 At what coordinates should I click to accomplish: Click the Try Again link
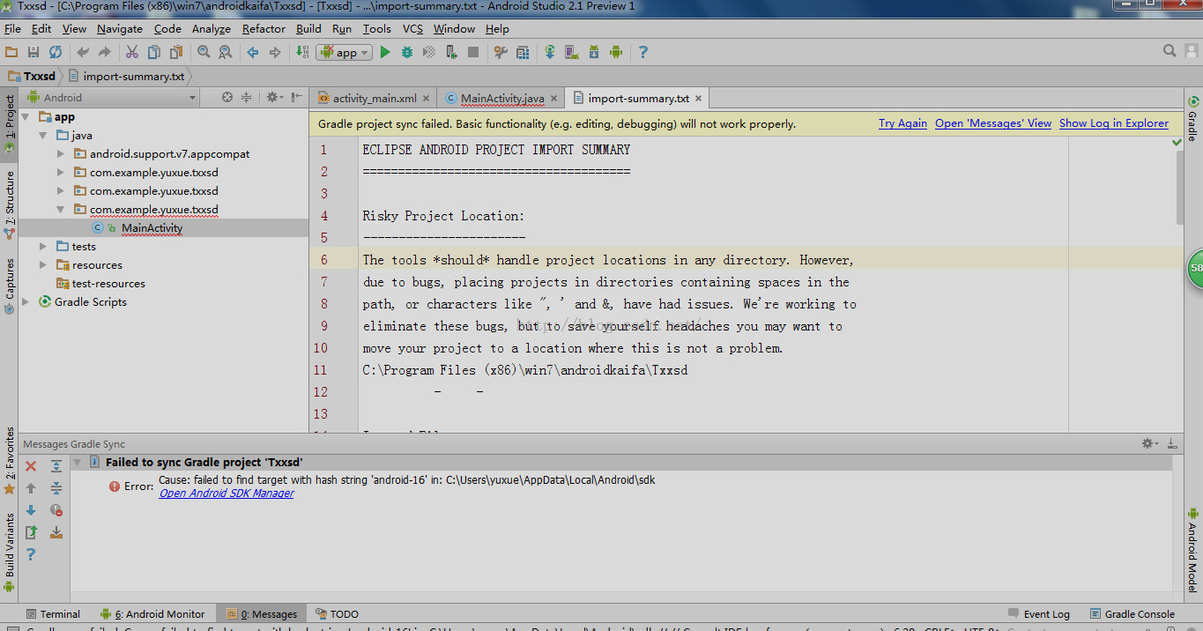point(902,123)
